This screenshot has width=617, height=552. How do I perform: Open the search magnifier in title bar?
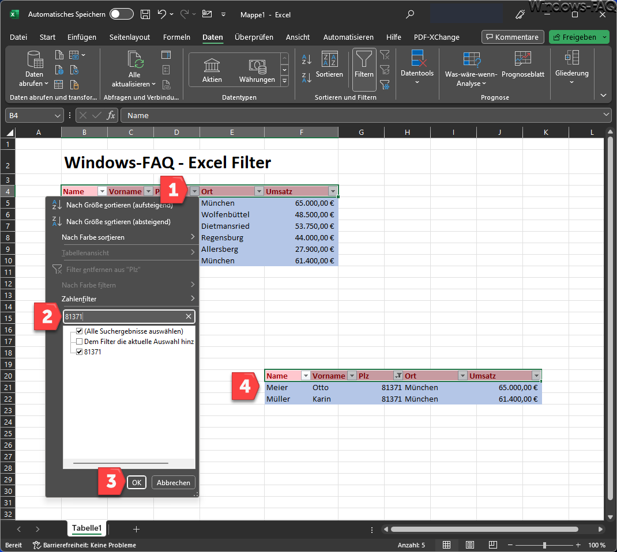tap(410, 14)
